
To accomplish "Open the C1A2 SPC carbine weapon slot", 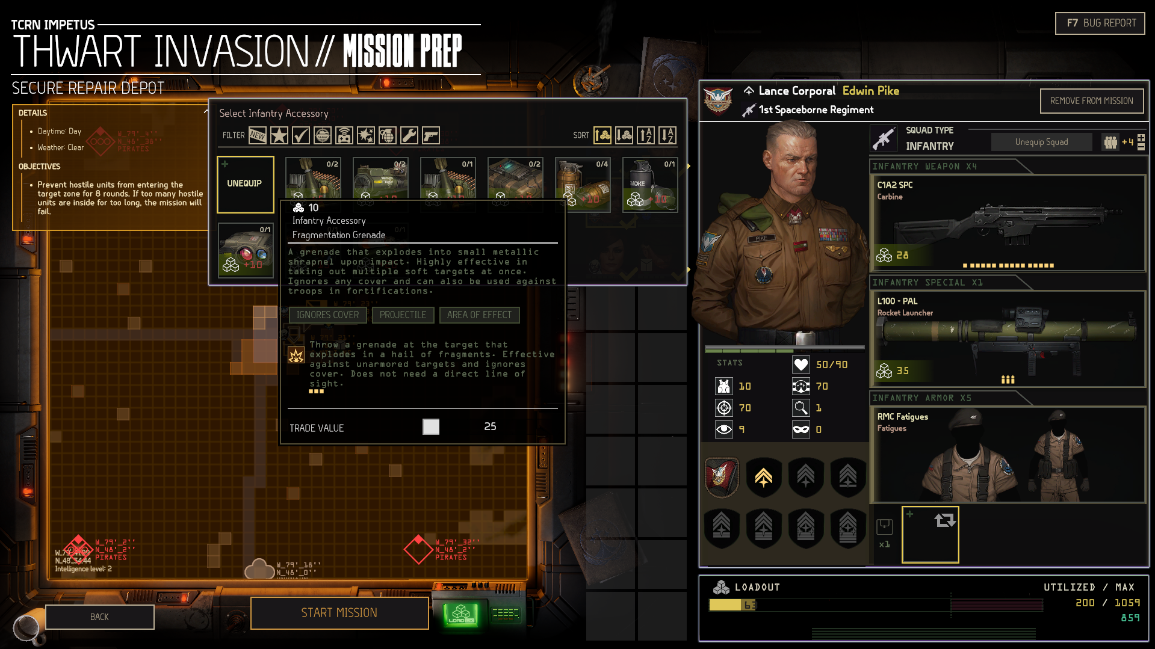I will pyautogui.click(x=1007, y=223).
